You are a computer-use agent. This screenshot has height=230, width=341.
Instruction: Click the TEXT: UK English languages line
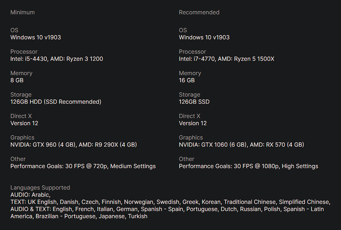pyautogui.click(x=170, y=202)
